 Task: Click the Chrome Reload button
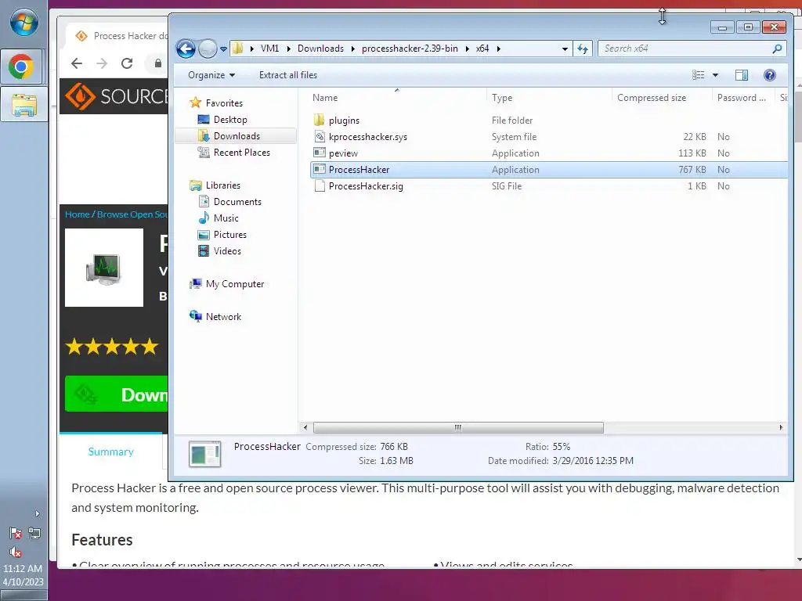(x=127, y=63)
